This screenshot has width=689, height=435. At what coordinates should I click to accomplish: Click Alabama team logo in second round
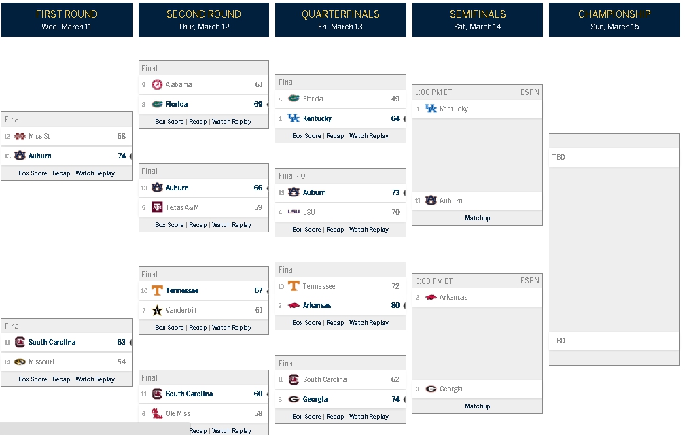157,84
